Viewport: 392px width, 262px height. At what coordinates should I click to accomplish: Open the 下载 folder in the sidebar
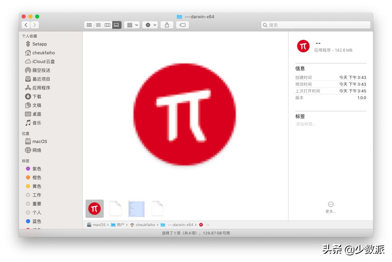coord(36,96)
